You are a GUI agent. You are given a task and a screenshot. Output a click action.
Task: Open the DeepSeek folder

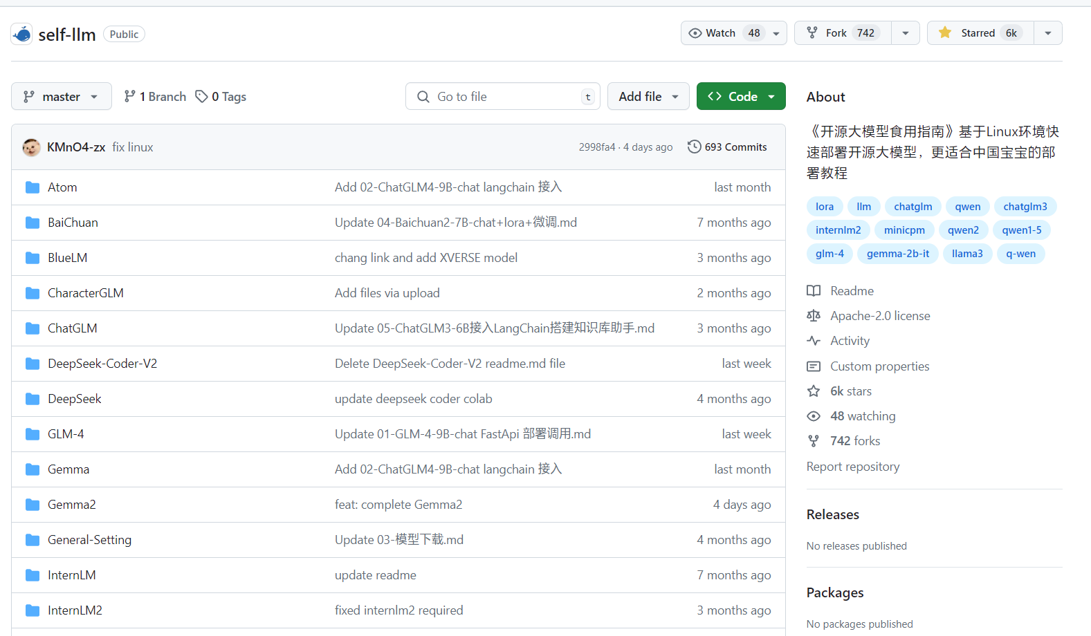pyautogui.click(x=74, y=399)
